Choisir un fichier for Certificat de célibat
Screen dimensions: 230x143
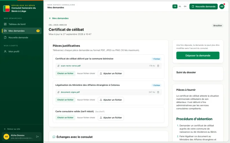[65, 74]
